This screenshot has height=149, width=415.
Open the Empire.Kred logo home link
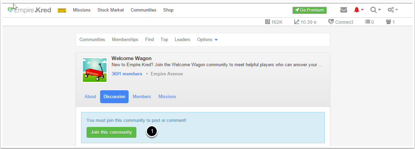tap(29, 10)
